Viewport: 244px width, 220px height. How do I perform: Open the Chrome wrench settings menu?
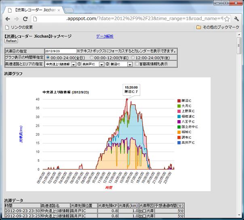coord(236,19)
